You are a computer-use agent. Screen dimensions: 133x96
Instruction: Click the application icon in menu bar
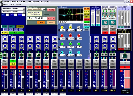pyautogui.click(x=2, y=4)
